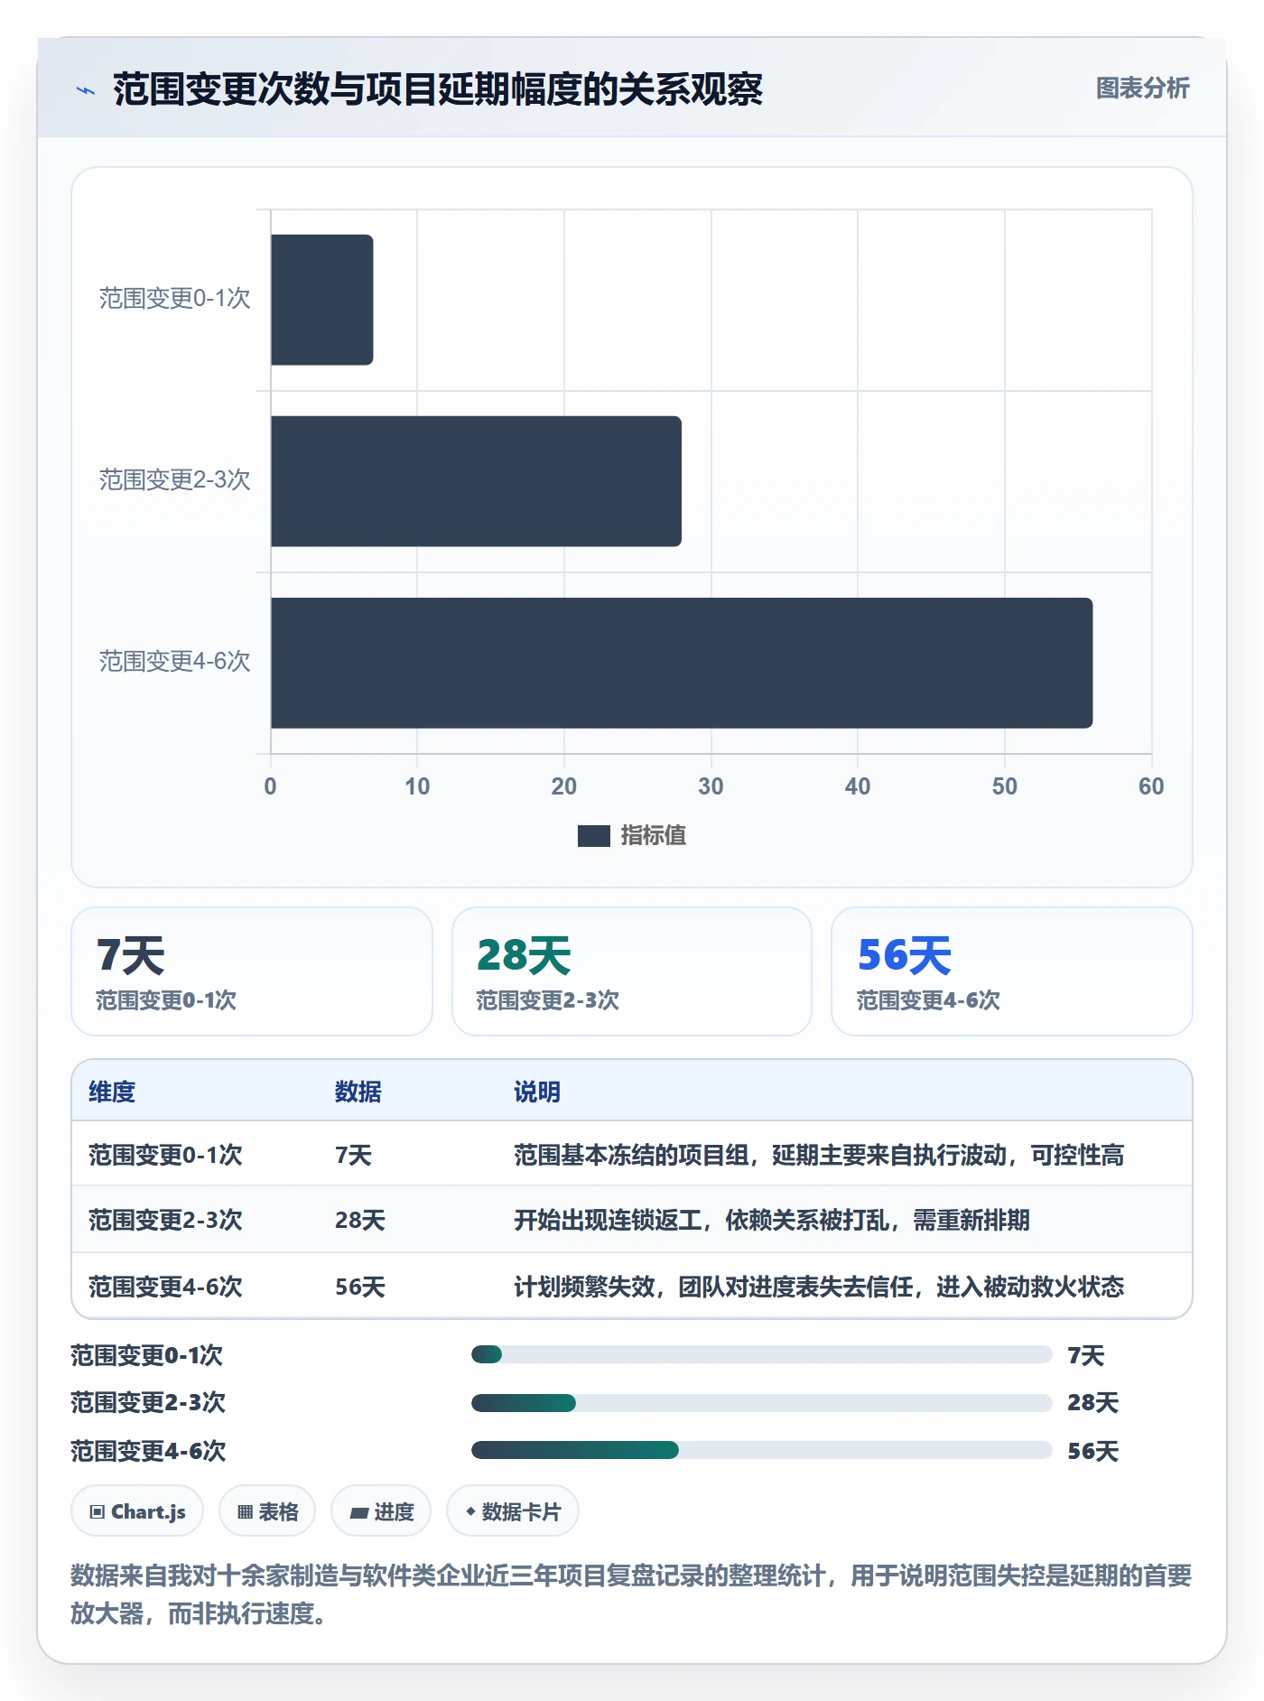Click the page title 范围变更次数与项目延期幅度
This screenshot has height=1701, width=1264.
(x=438, y=89)
